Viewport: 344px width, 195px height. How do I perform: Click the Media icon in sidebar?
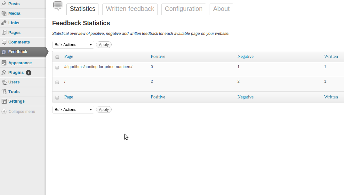(4, 13)
